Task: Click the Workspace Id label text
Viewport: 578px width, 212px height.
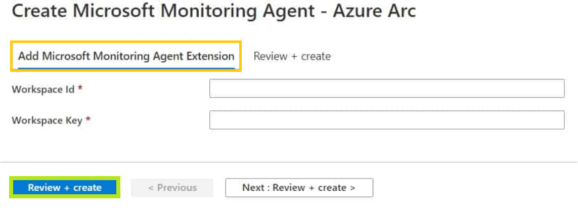Action: point(43,89)
